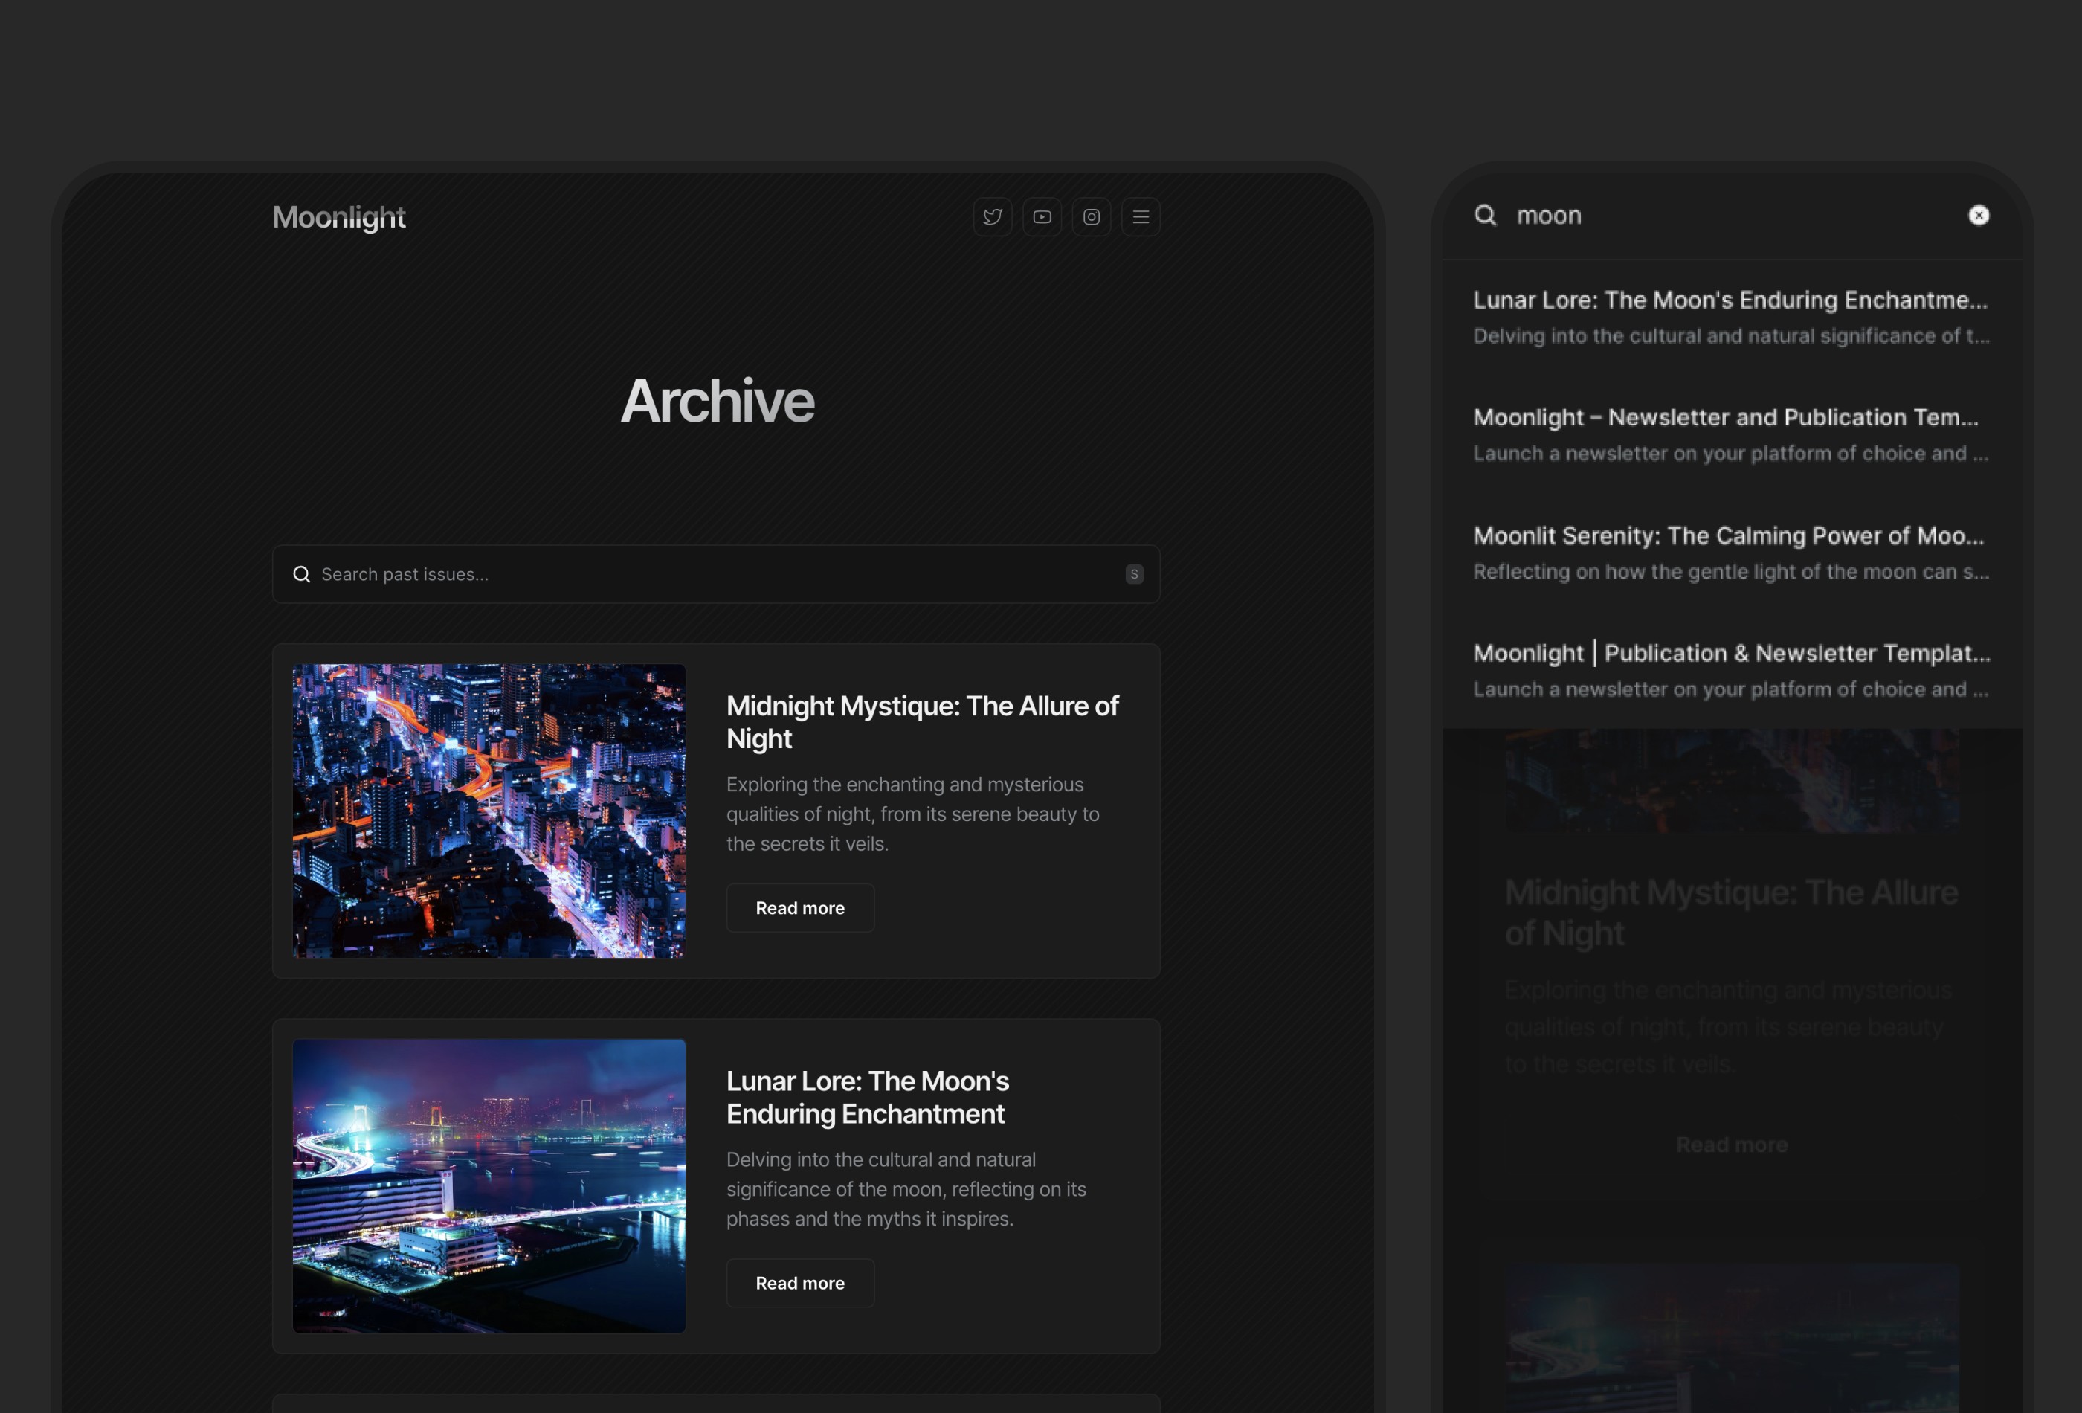Open the Midnight Mystique article title
This screenshot has height=1413, width=2082.
[922, 722]
